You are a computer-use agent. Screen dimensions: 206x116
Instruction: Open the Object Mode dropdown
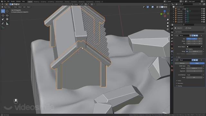click(7, 7)
